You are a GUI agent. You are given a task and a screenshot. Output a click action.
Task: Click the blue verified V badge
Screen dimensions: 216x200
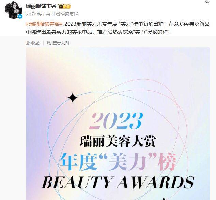click(20, 17)
